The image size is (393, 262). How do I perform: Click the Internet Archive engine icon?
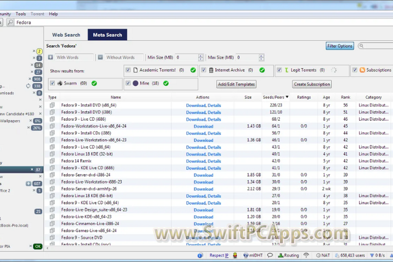click(211, 70)
